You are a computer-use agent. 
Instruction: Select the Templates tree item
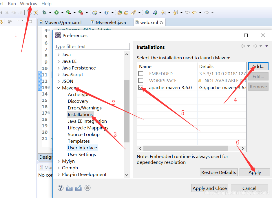[79, 141]
